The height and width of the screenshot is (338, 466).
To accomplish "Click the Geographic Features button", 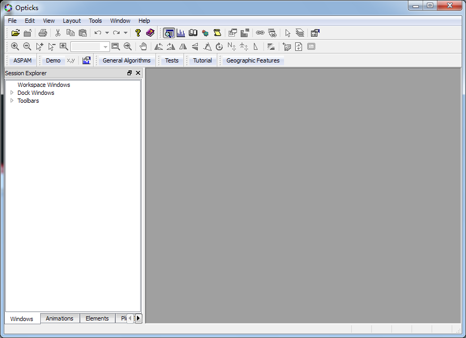I will [253, 60].
